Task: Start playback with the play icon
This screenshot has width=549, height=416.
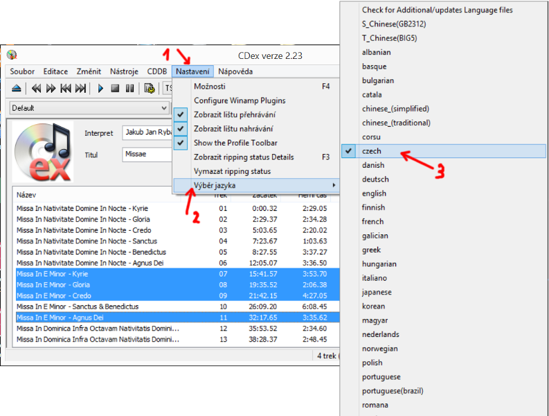Action: [100, 88]
